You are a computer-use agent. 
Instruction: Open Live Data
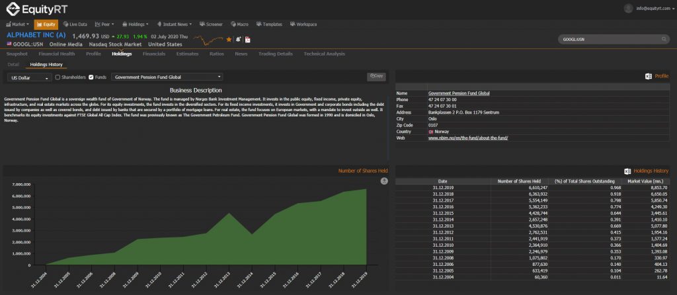coord(75,24)
